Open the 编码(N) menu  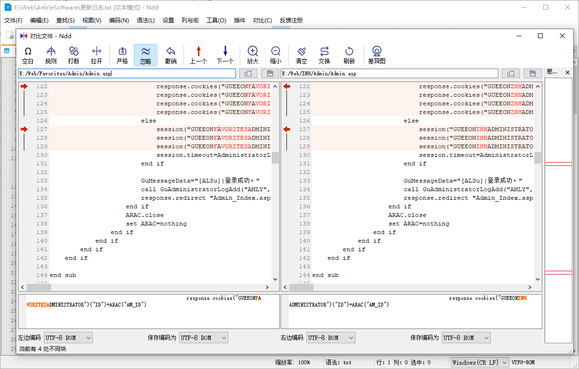[x=119, y=20]
